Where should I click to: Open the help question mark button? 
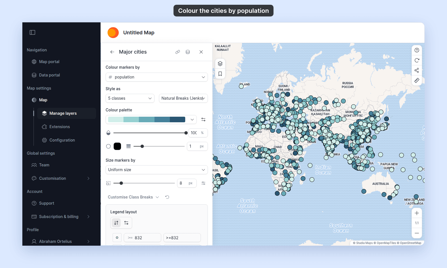click(417, 50)
